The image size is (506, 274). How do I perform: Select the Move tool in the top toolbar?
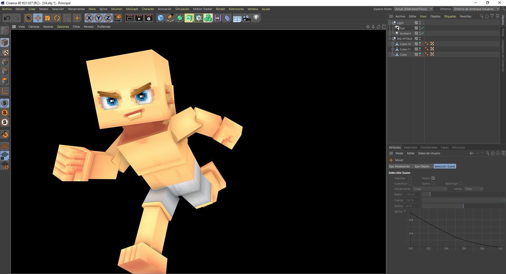pos(38,18)
